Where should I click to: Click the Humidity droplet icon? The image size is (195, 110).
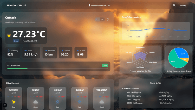click(x=9, y=51)
